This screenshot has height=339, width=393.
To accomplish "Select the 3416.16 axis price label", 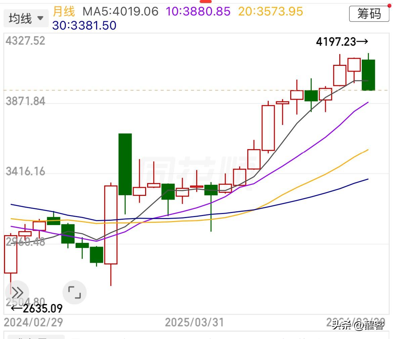I will tap(26, 171).
